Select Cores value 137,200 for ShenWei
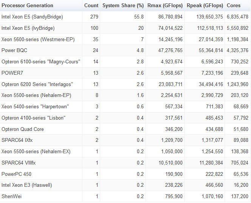Viewport: 251px width, 203px height. click(240, 196)
